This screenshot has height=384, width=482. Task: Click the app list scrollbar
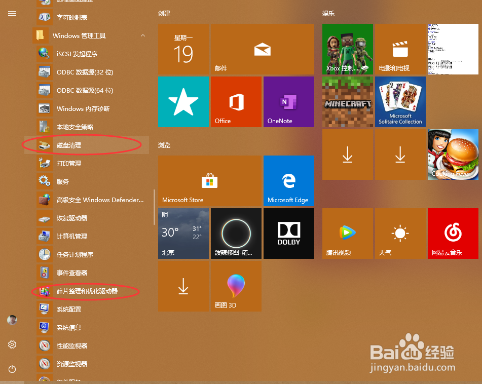[154, 207]
